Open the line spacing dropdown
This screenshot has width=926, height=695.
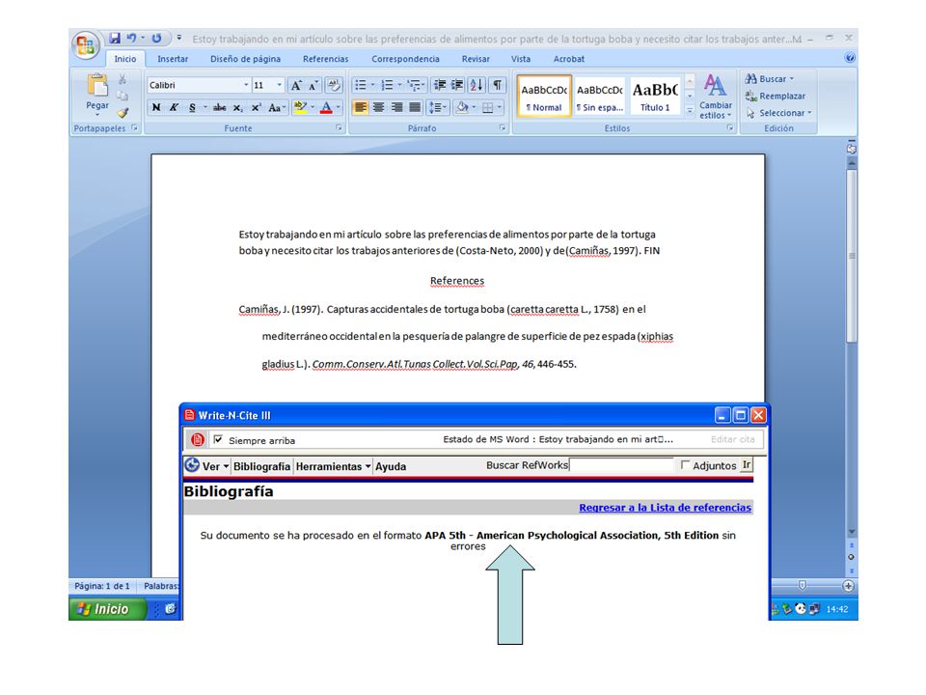[438, 107]
